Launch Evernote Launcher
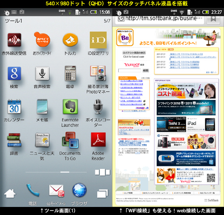The width and height of the screenshot is (224, 215). [70, 107]
